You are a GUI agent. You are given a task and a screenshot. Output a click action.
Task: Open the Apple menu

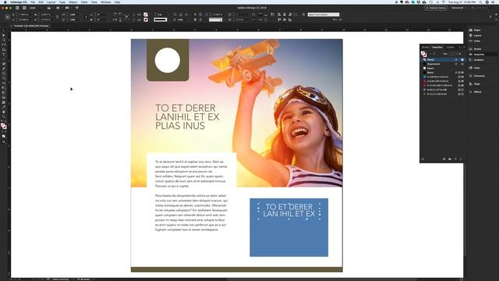5,2
